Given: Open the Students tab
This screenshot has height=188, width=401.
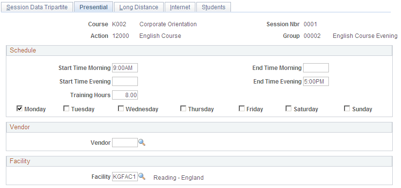Looking at the screenshot, I should coord(213,7).
